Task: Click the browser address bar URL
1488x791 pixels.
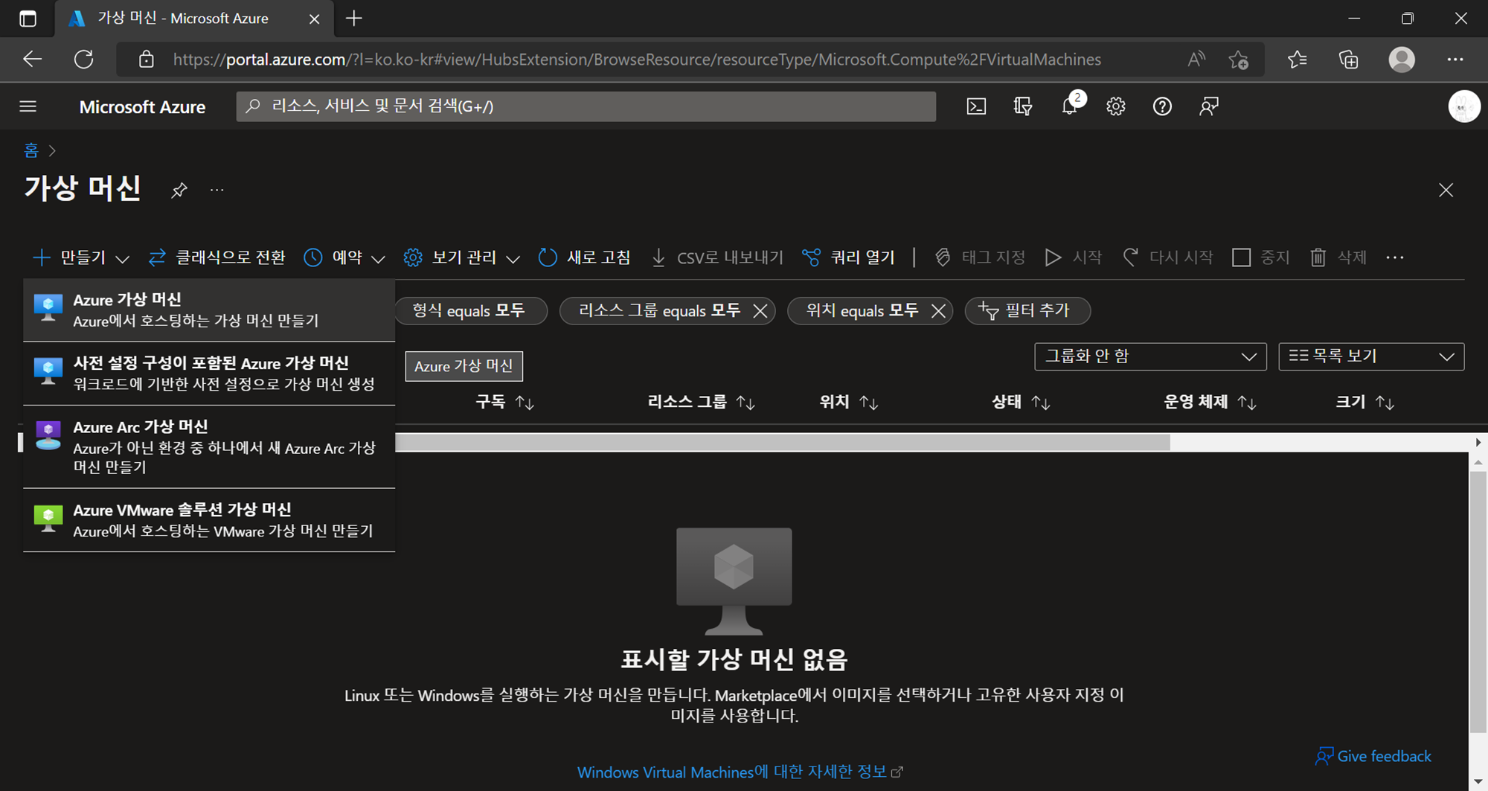Action: [x=637, y=60]
